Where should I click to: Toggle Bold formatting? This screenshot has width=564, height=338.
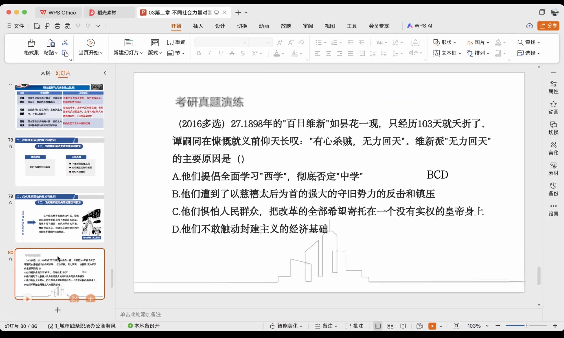(199, 53)
